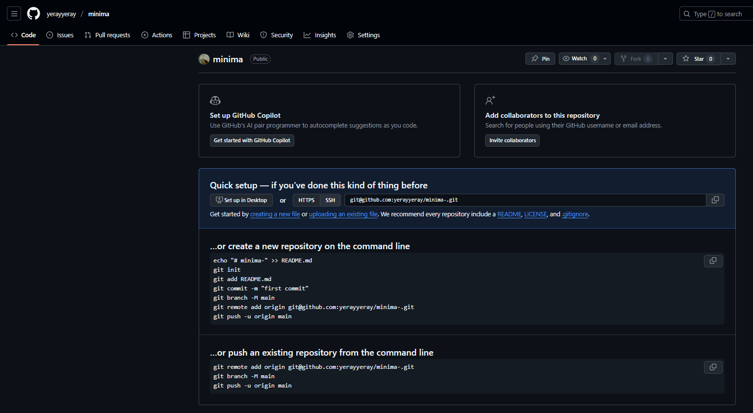The width and height of the screenshot is (753, 413).
Task: Switch to the Settings tab
Action: click(363, 35)
